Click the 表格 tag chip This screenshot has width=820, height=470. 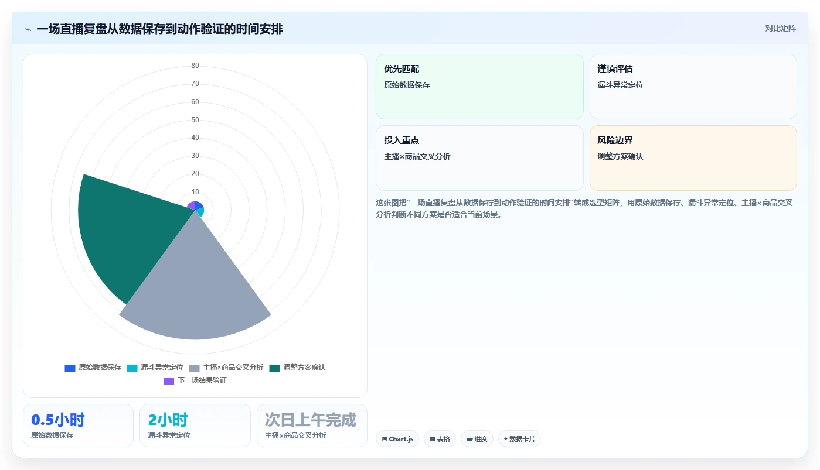[440, 439]
